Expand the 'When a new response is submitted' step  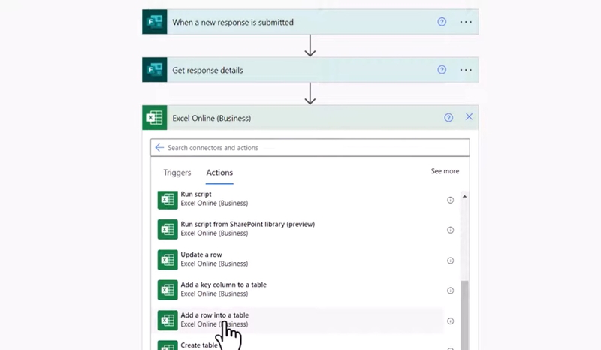pyautogui.click(x=310, y=22)
